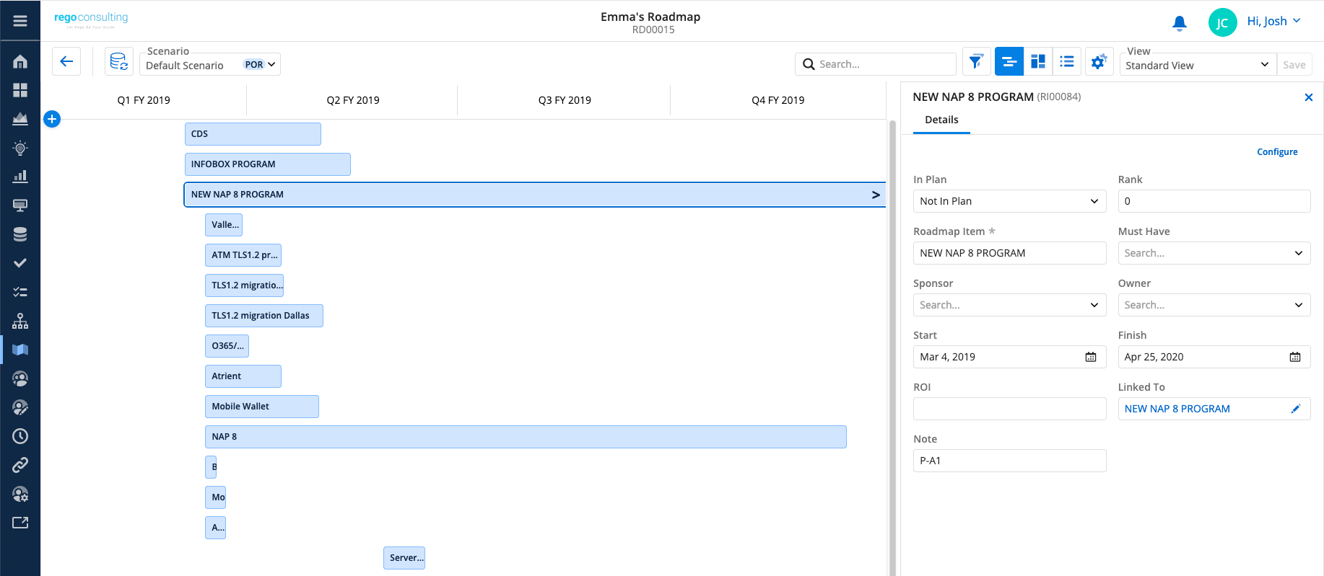This screenshot has width=1324, height=576.
Task: Open the Finish date calendar picker
Action: coord(1295,357)
